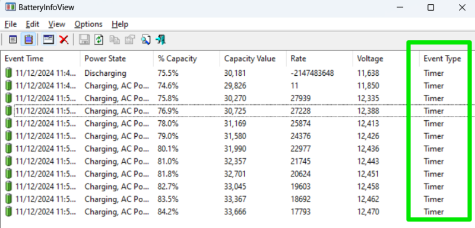Open the File menu
This screenshot has height=228, width=475.
11,24
